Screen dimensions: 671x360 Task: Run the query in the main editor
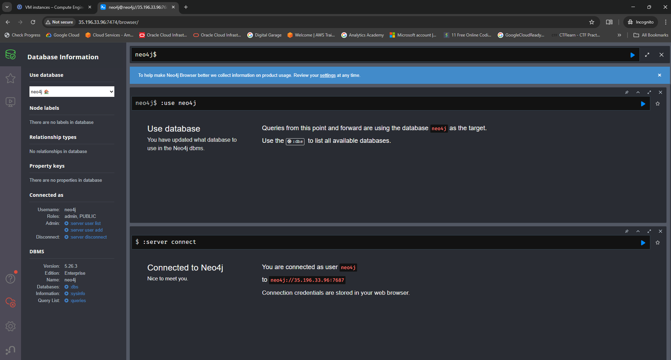tap(632, 55)
